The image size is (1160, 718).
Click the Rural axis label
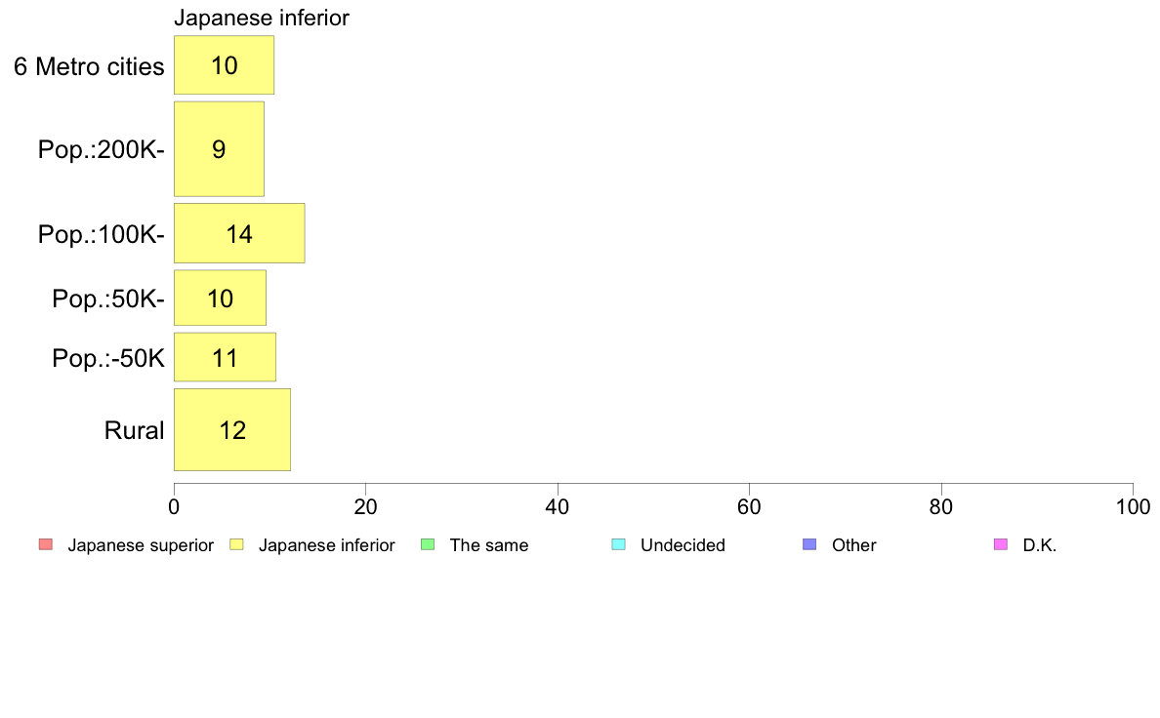pyautogui.click(x=134, y=430)
